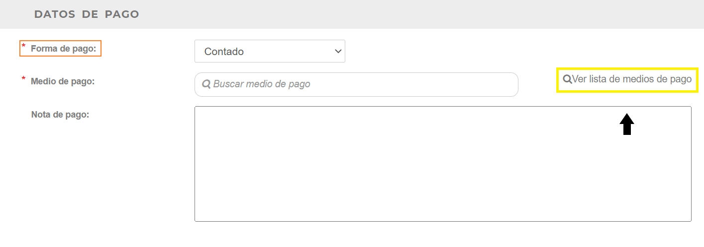Click the Nota de pago label
The width and height of the screenshot is (704, 247).
click(x=60, y=115)
